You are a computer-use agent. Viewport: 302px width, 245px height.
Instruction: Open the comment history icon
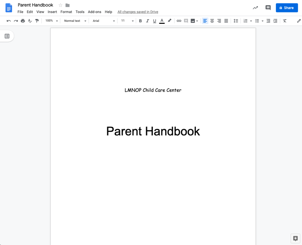268,8
